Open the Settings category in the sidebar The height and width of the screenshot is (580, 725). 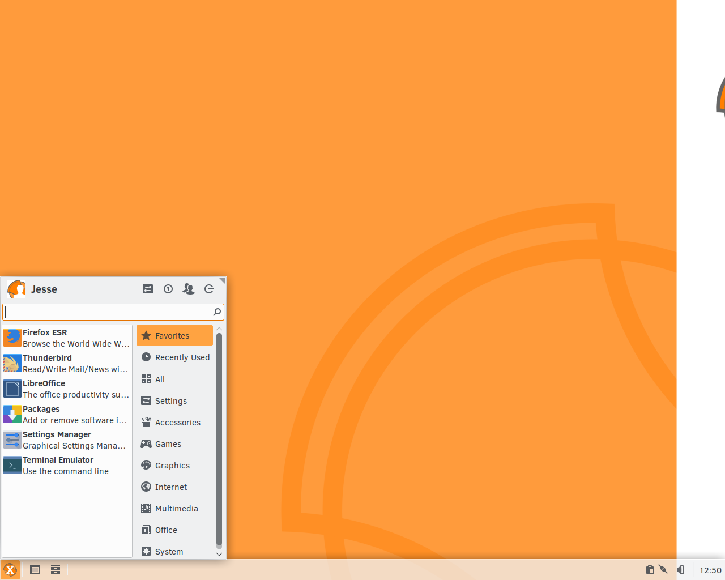(x=174, y=401)
